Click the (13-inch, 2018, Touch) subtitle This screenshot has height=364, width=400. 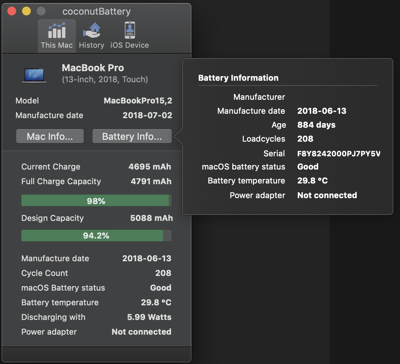pyautogui.click(x=105, y=79)
